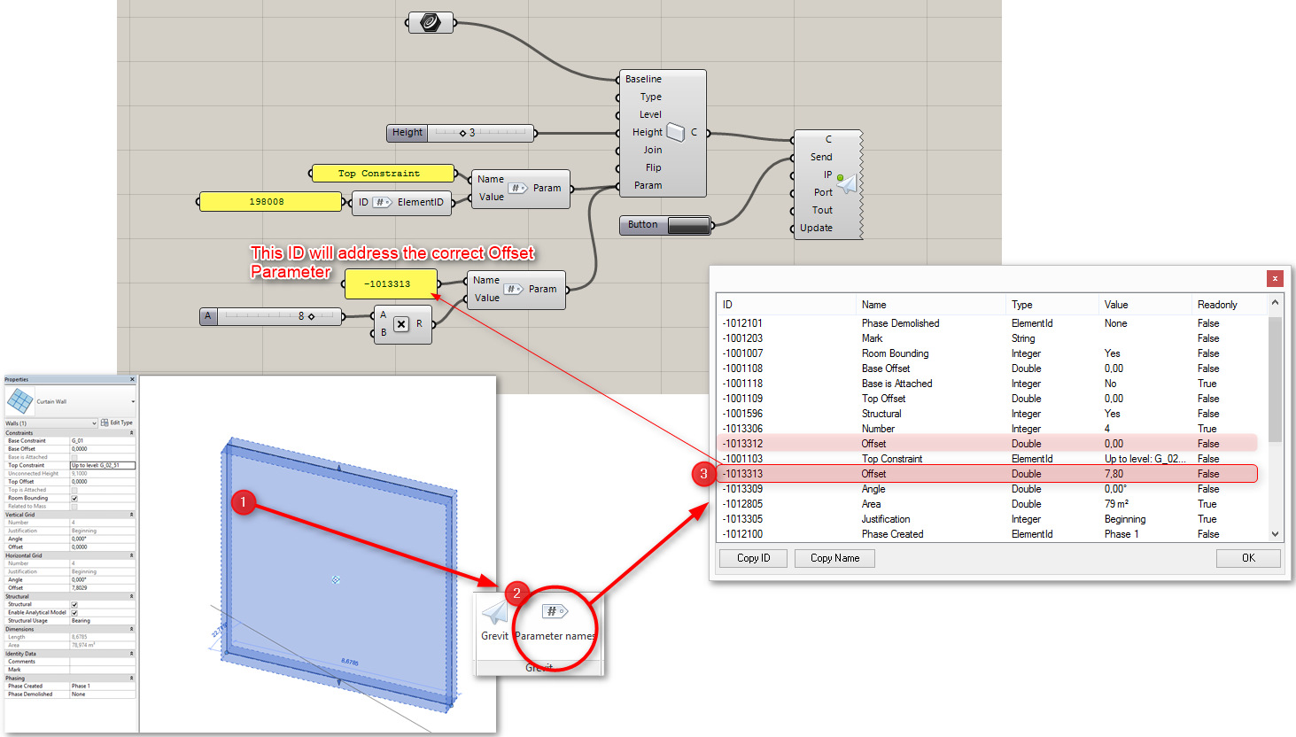Collapse the Constraints section
Screen dimensions: 1296x737
pyautogui.click(x=131, y=433)
